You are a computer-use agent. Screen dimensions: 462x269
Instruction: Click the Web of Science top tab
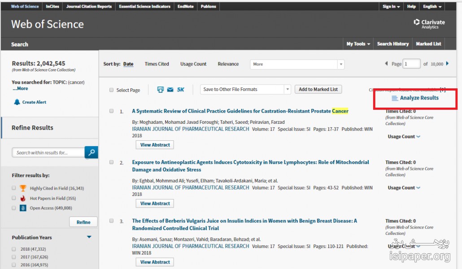pyautogui.click(x=25, y=6)
